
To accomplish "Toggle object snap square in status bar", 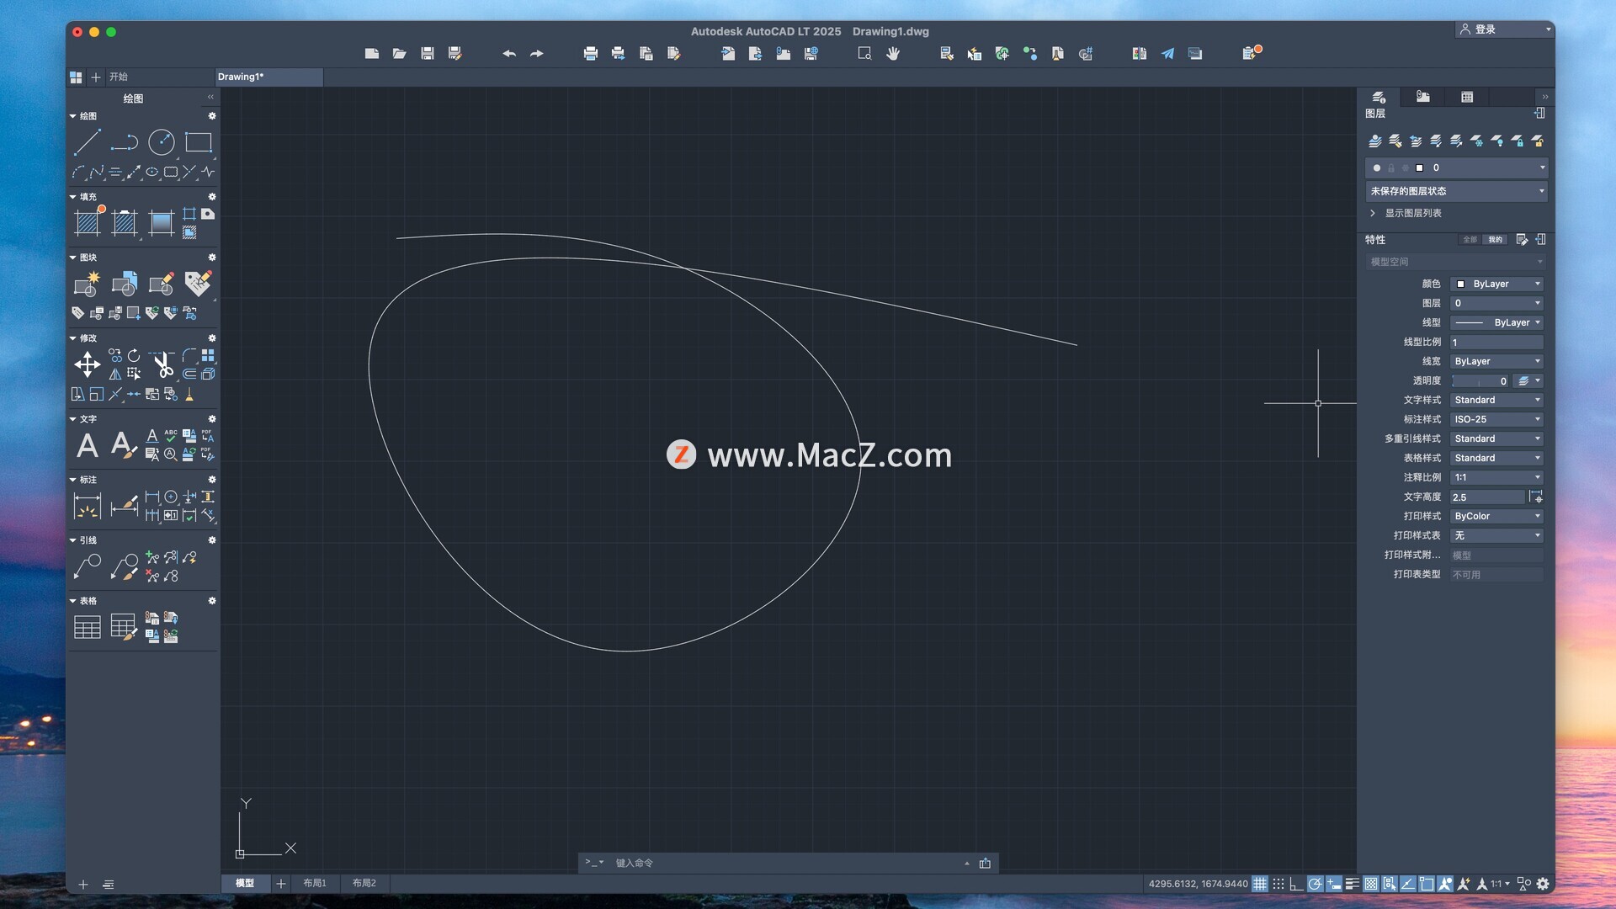I will point(1427,884).
